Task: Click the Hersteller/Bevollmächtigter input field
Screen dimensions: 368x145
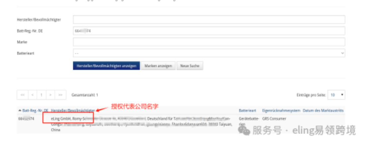Action: pyautogui.click(x=209, y=20)
